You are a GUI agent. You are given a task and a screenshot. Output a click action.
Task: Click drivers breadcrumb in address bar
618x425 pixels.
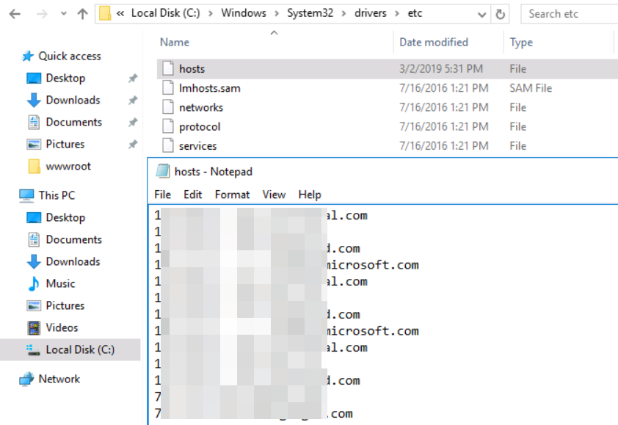pos(371,13)
